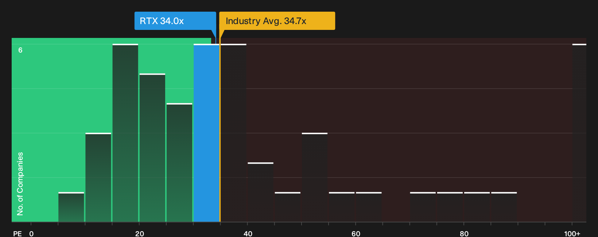Select the short bar for PE 80-85

coord(477,207)
